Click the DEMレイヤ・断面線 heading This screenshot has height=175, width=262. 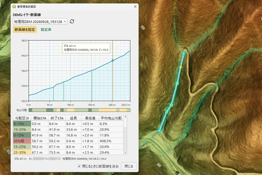pyautogui.click(x=27, y=15)
